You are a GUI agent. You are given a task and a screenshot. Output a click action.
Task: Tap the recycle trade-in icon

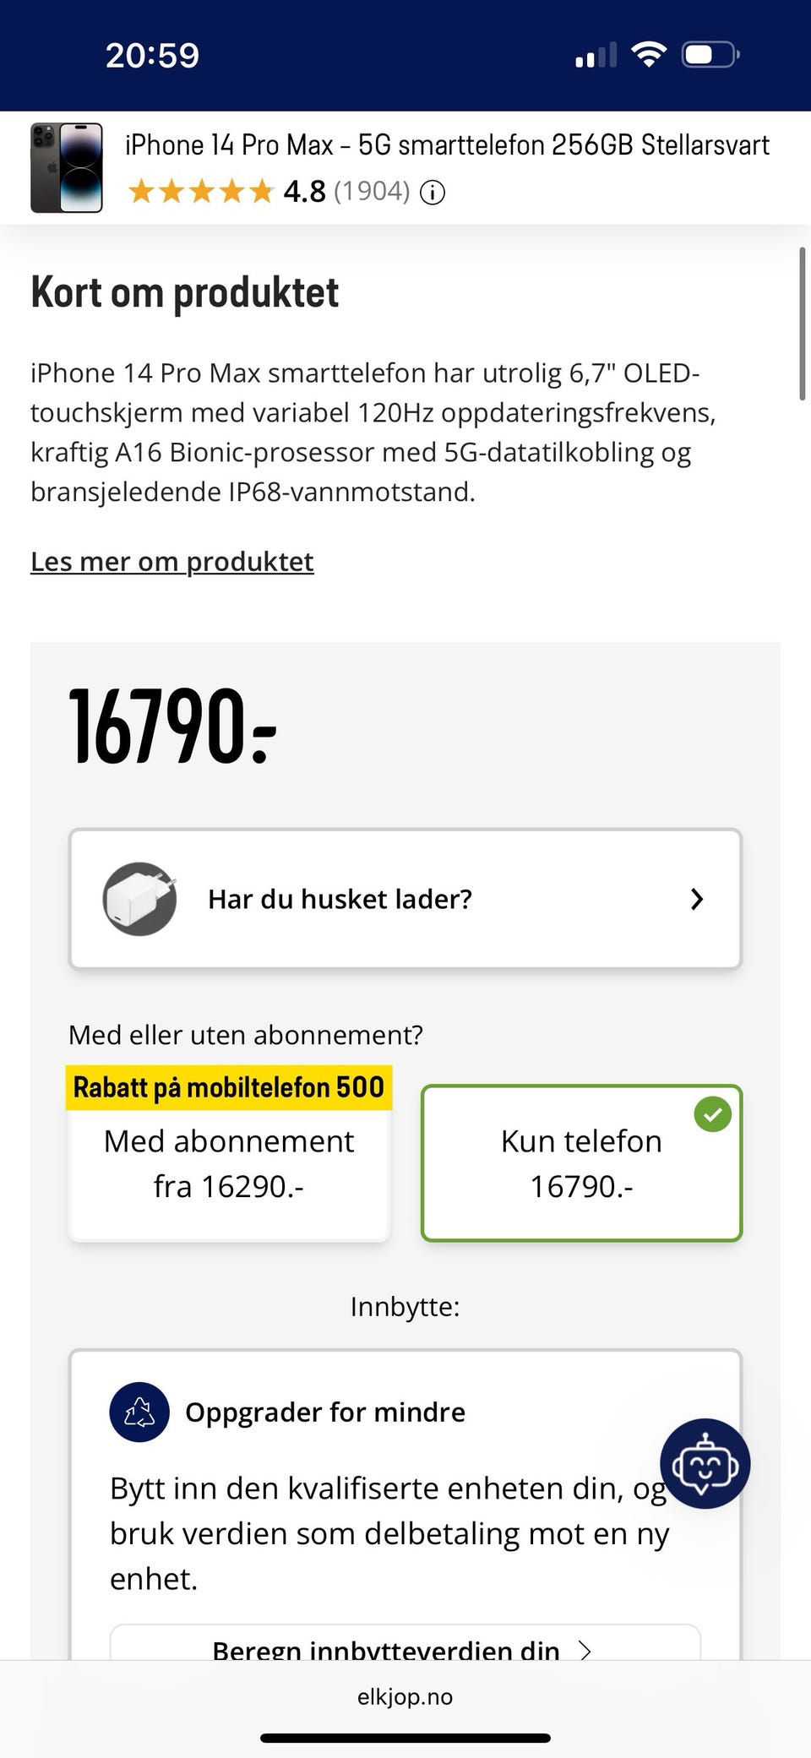pyautogui.click(x=139, y=1412)
